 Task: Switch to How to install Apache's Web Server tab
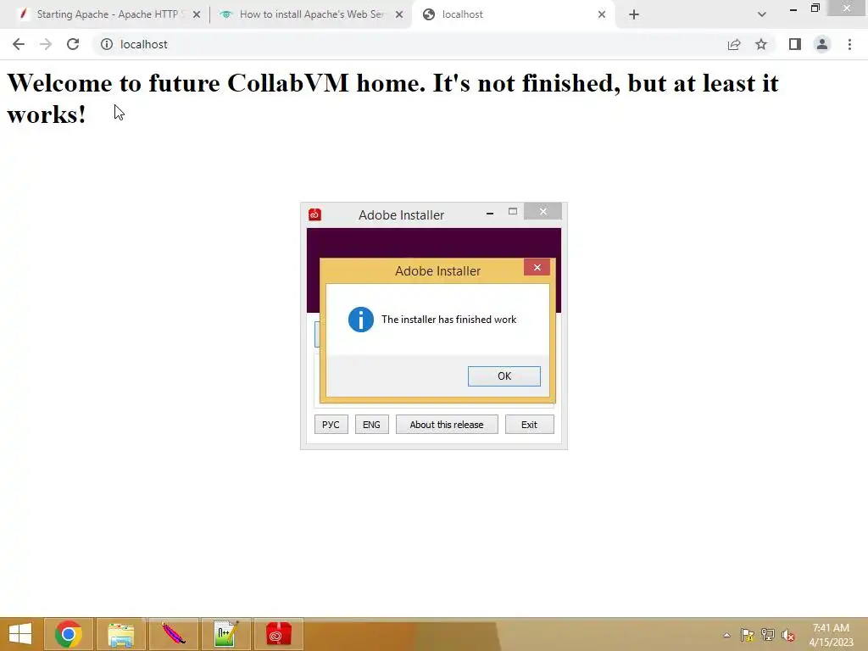click(x=312, y=14)
